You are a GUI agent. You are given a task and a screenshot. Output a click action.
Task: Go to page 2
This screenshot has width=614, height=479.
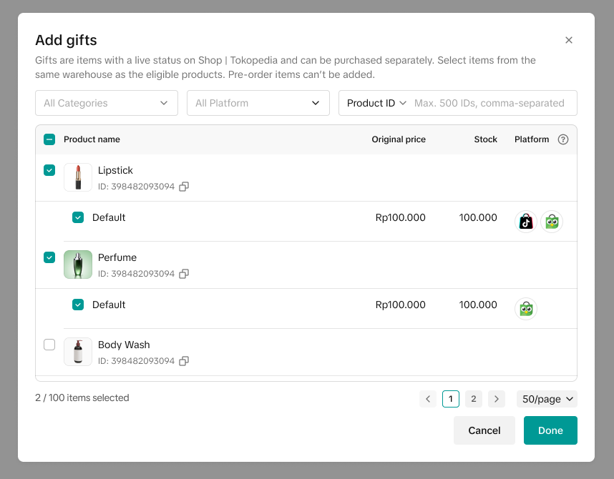pos(474,399)
